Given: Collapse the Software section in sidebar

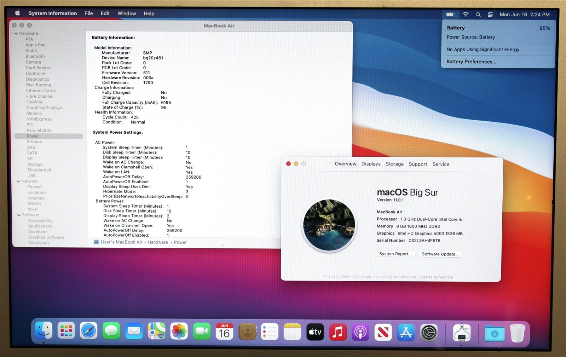Looking at the screenshot, I should pos(19,215).
